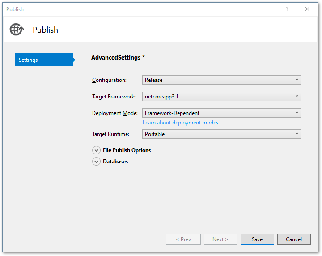Click the help question mark icon
Viewport: 322px width, 256px height.
(x=287, y=9)
